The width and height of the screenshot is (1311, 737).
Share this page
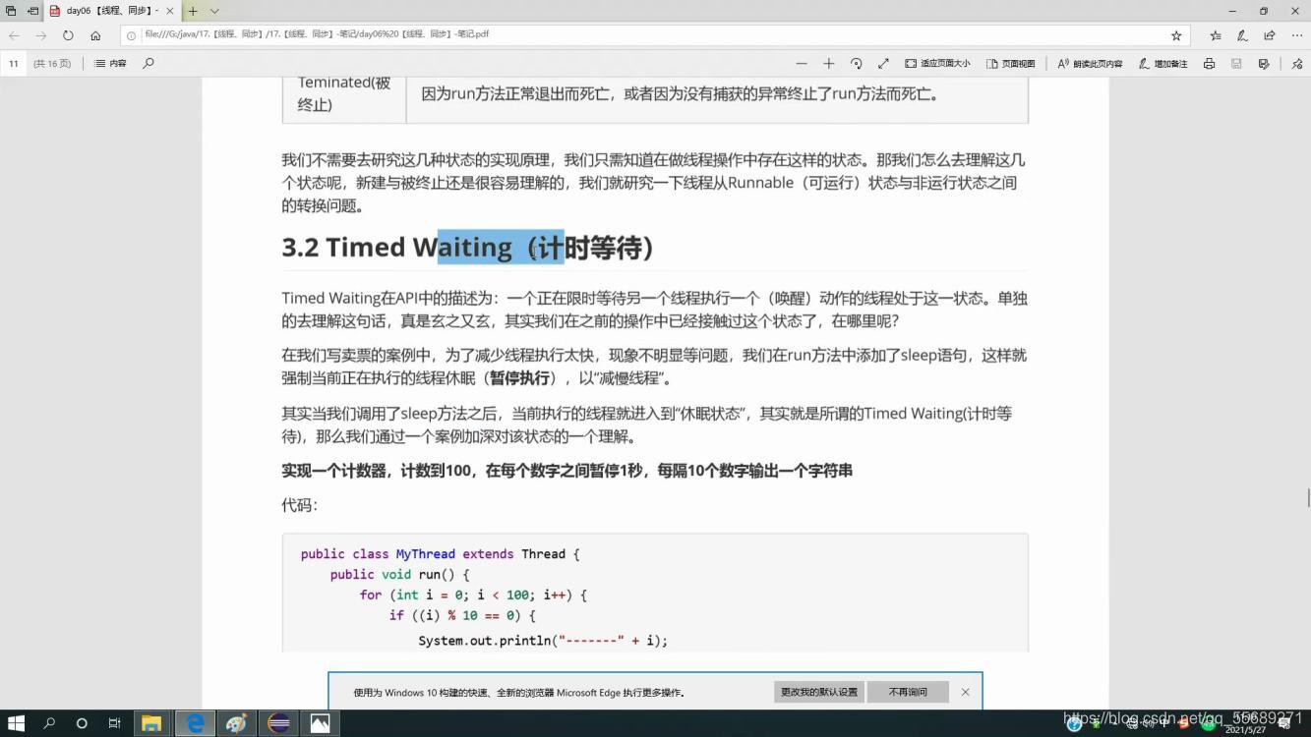[1270, 35]
